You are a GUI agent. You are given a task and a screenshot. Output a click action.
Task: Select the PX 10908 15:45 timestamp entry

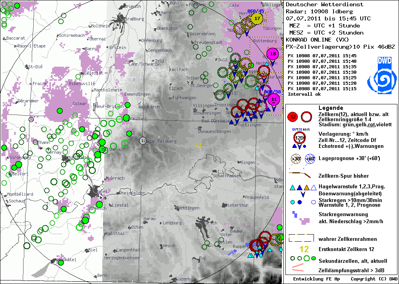322,56
